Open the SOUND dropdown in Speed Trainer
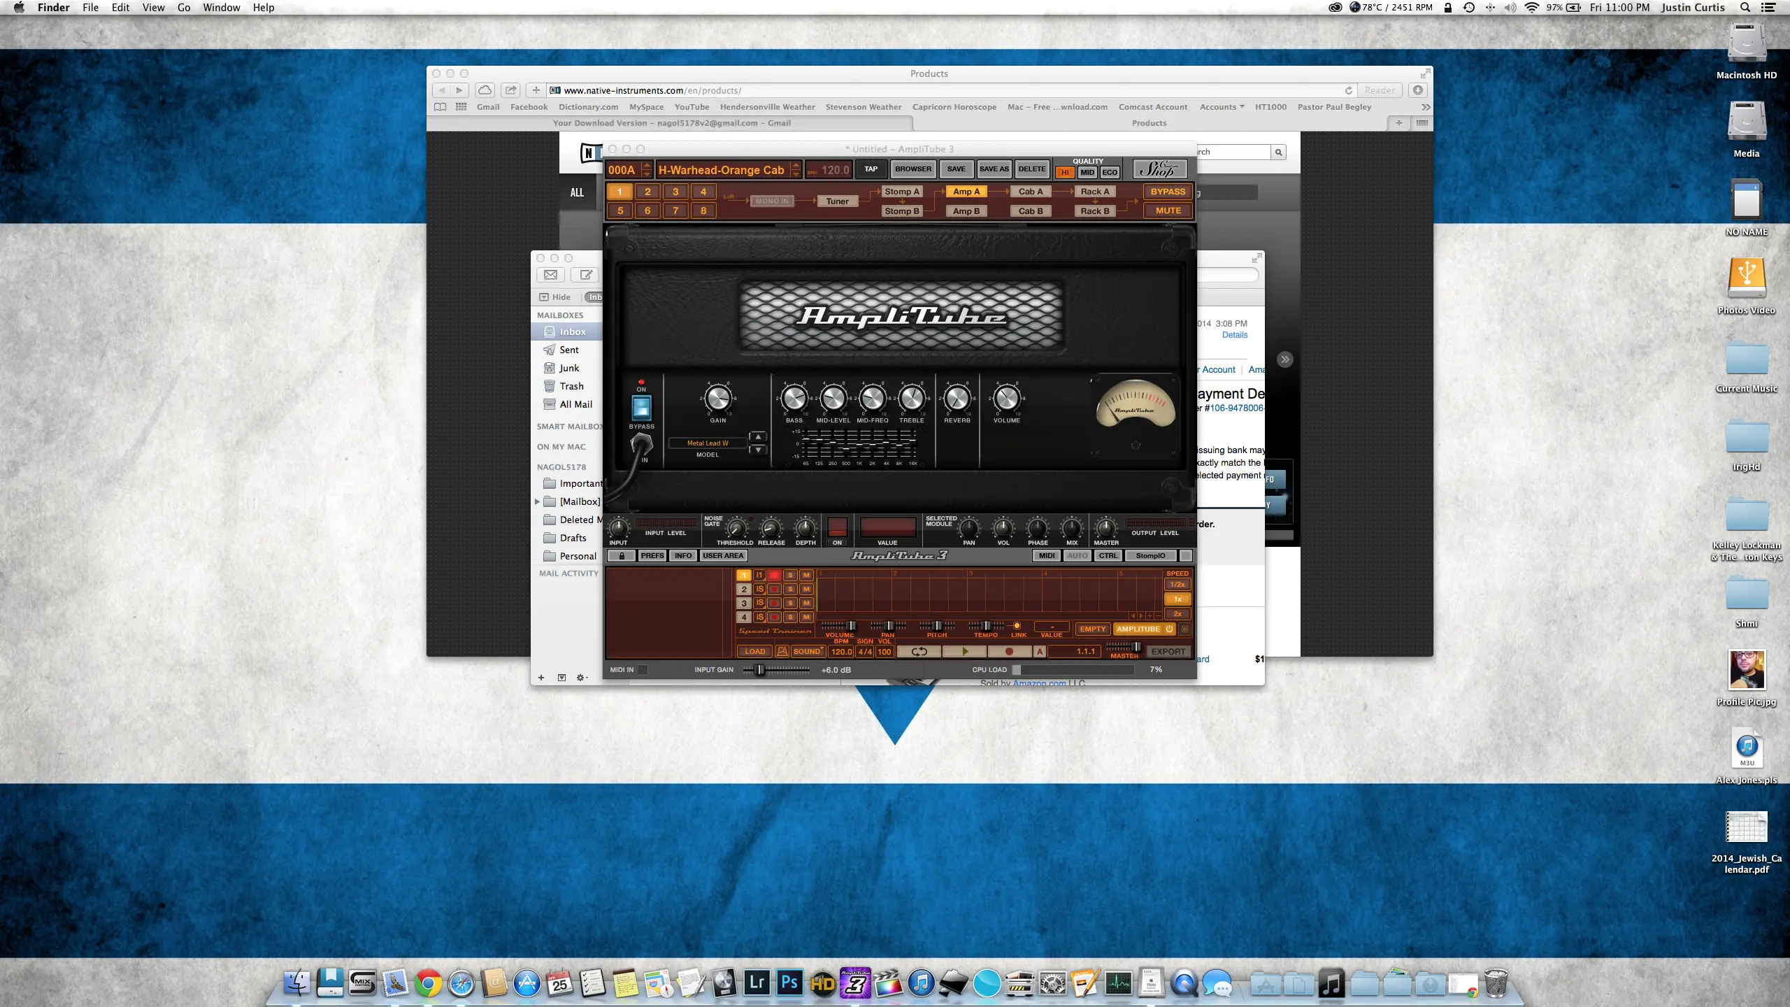Screen dimensions: 1790x1007 [x=808, y=651]
